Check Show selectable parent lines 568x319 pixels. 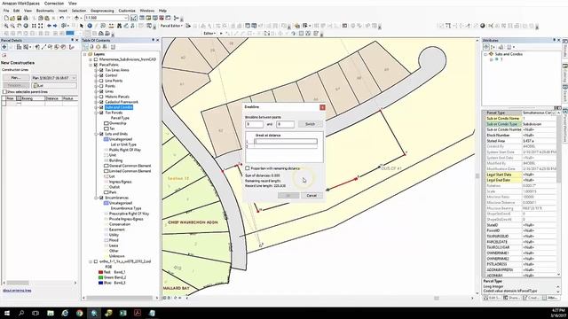(4, 92)
